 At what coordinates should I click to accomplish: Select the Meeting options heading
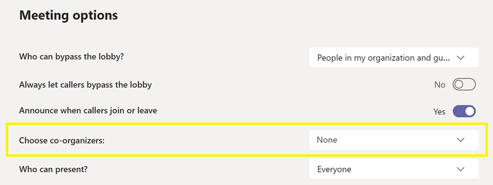pos(69,15)
